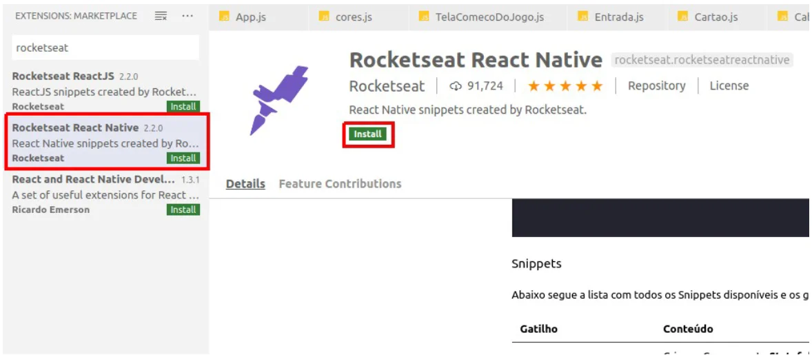Open the TelaComecoDoJogo.js editor tab
The height and width of the screenshot is (355, 812).
click(x=489, y=17)
